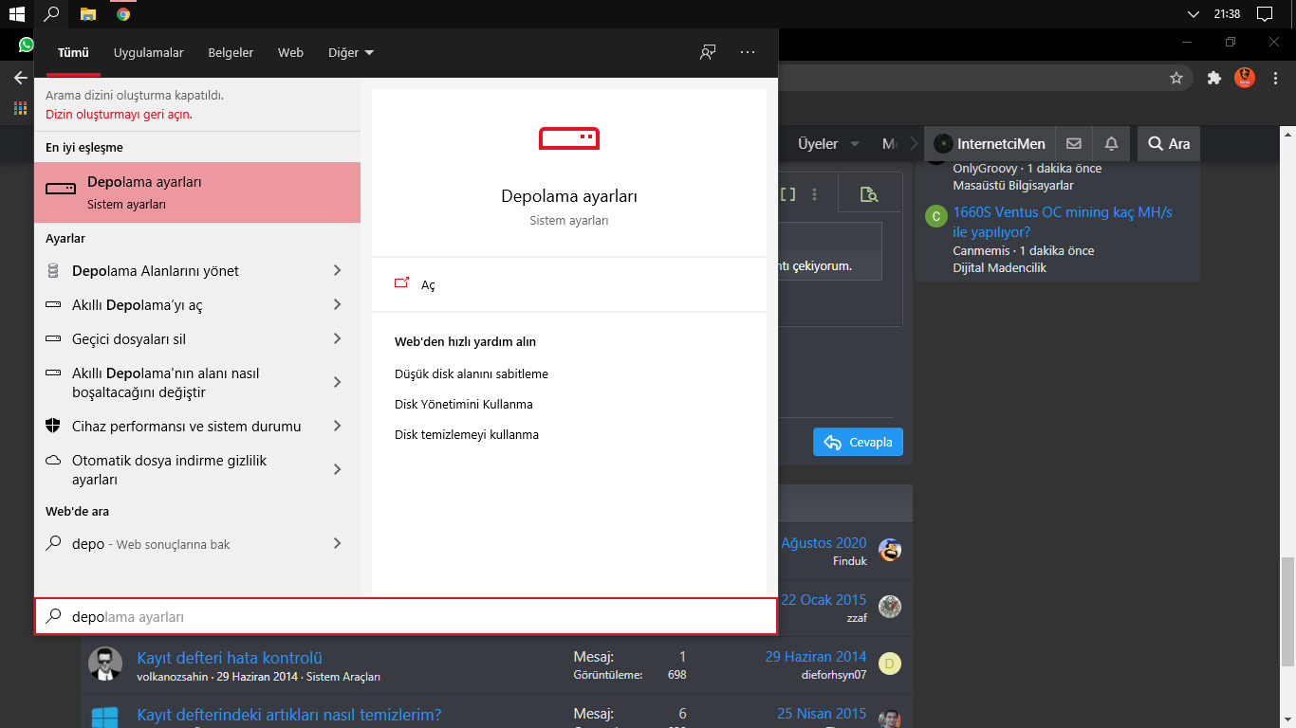Viewport: 1296px width, 728px height.
Task: Click the Dizin oluşturmayı geri açın link
Action: coord(119,115)
